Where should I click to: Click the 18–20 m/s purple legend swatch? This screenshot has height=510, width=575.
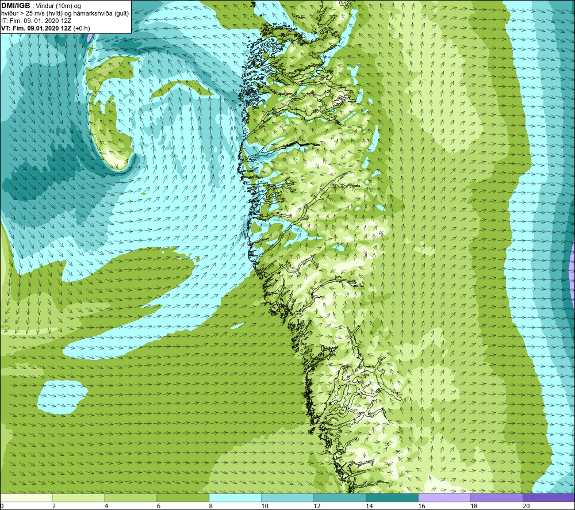coord(497,497)
